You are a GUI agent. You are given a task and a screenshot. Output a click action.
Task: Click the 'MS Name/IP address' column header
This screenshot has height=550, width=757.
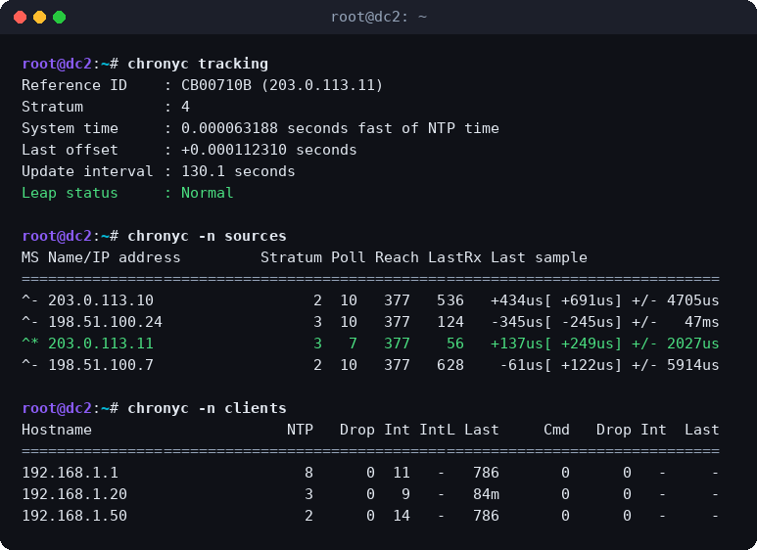tap(101, 257)
